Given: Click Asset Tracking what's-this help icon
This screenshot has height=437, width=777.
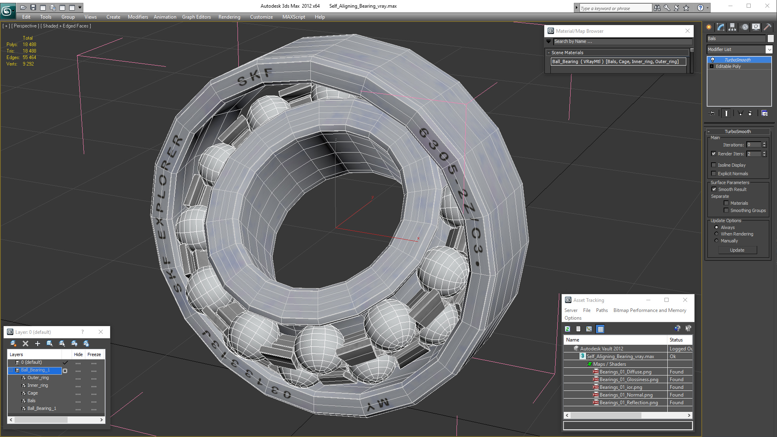Looking at the screenshot, I should click(688, 329).
